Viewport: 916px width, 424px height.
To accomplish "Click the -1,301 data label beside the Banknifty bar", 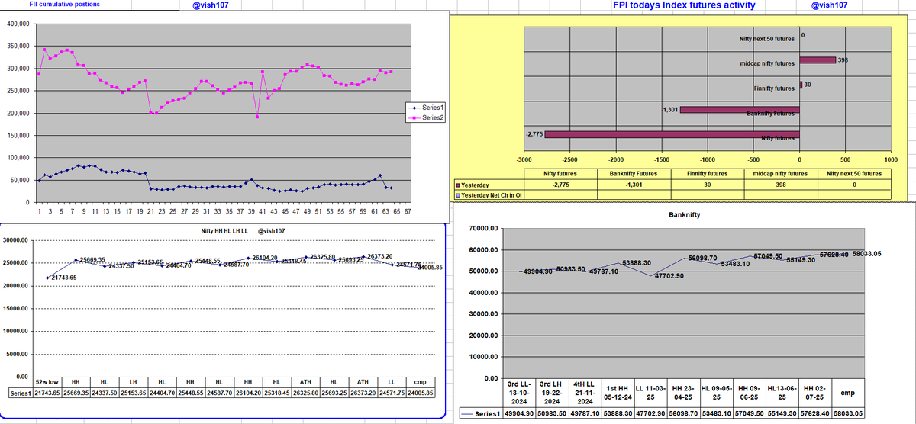I will tap(670, 110).
